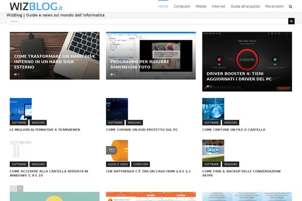Select Windows tag under DVD protetto article
This screenshot has height=201, width=302.
click(x=134, y=123)
